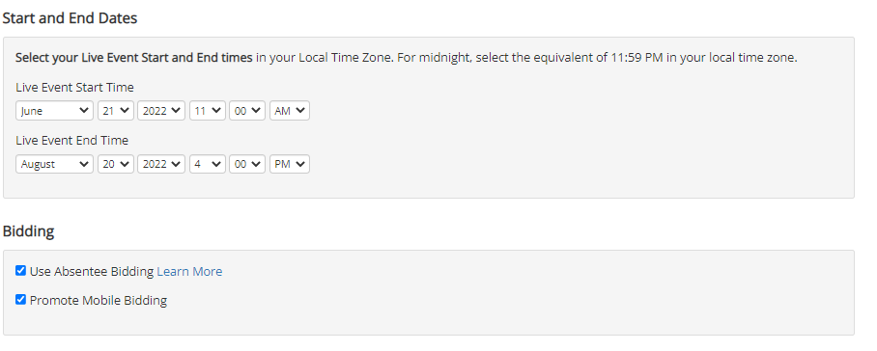Image resolution: width=877 pixels, height=351 pixels.
Task: Click the Live Event Start Time label
Action: 75,87
